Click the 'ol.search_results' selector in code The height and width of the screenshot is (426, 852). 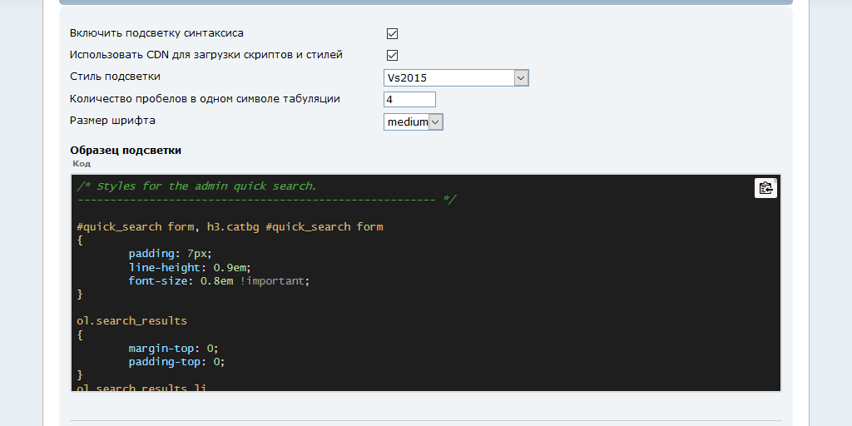click(132, 320)
